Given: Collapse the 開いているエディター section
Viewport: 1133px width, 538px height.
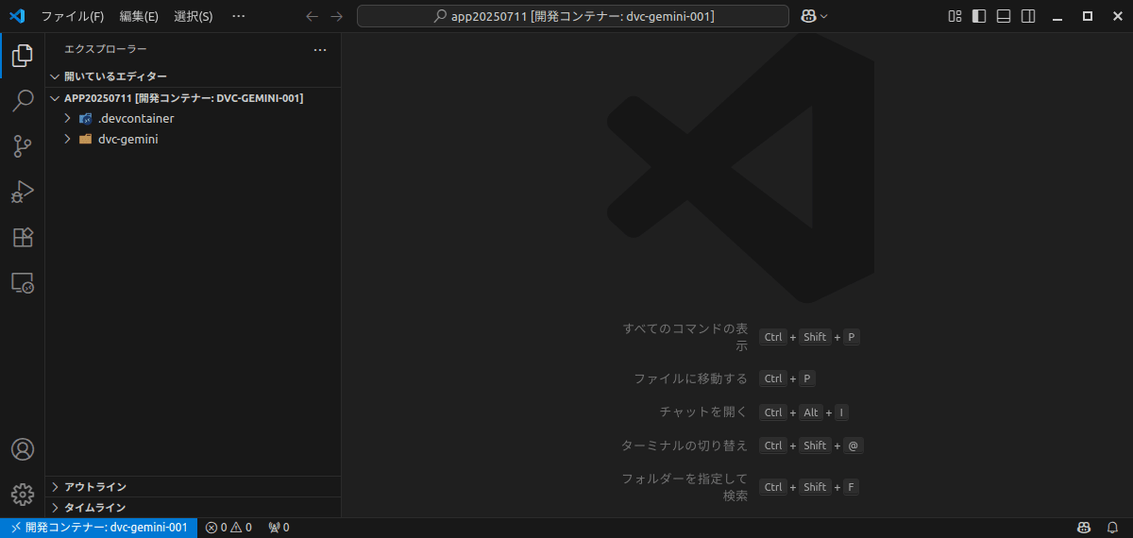Looking at the screenshot, I should coord(194,76).
